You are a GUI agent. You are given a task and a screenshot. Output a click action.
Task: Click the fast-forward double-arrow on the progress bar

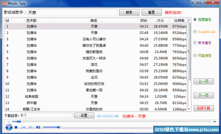(x=215, y=121)
